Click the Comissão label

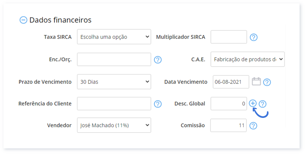coord(193,125)
